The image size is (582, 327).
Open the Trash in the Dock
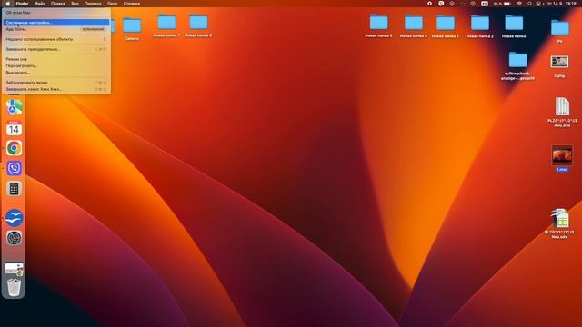(x=15, y=287)
